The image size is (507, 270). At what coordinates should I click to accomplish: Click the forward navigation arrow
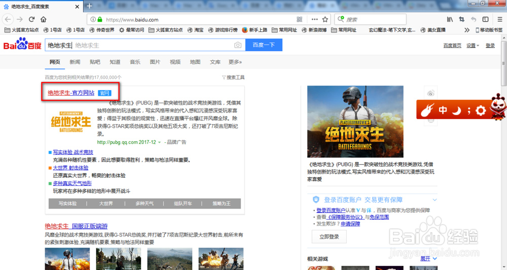coord(20,19)
